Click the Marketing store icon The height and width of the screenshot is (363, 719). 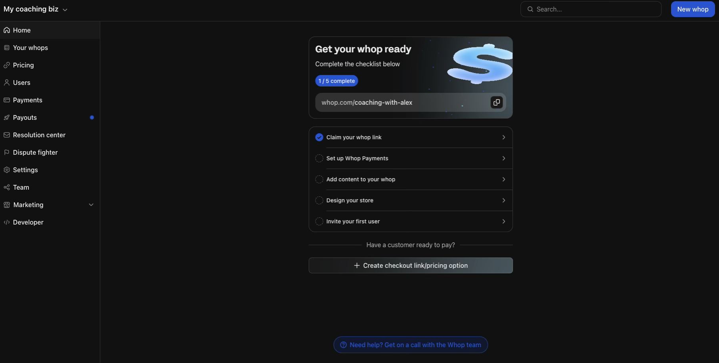click(7, 205)
